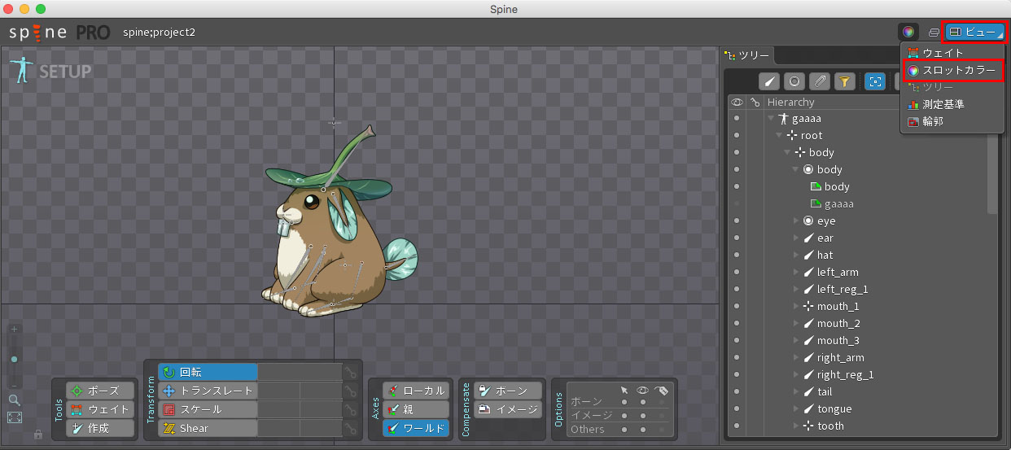
Task: Select the gaaaa image attachment under body slot
Action: [832, 204]
